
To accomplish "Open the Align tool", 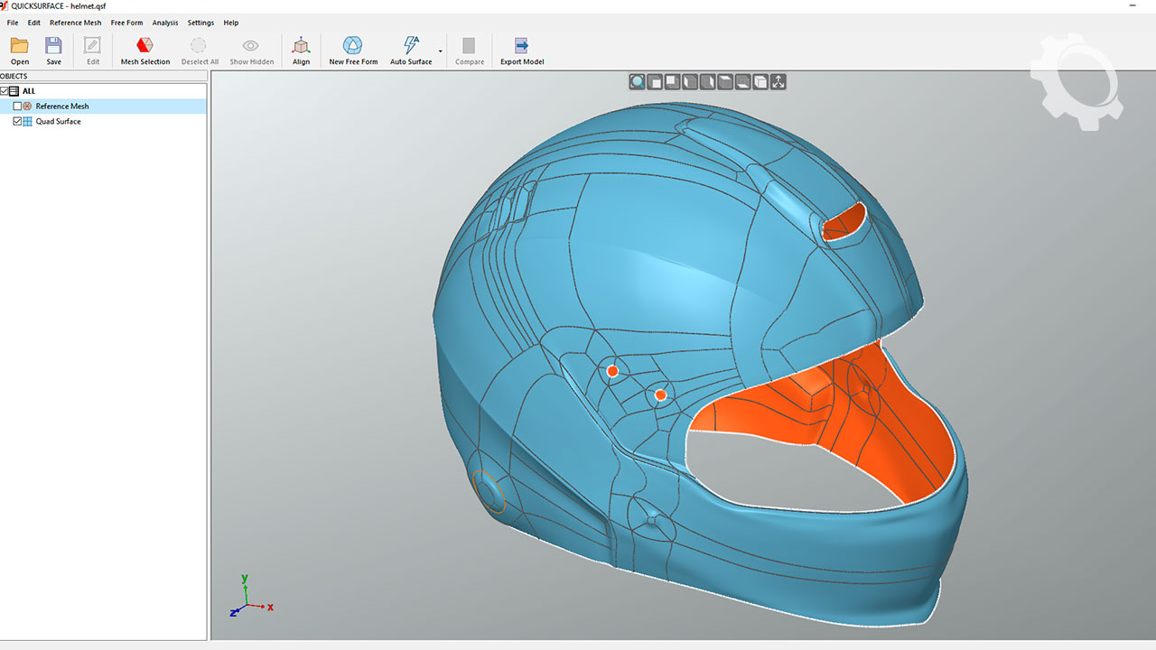I will (x=301, y=46).
